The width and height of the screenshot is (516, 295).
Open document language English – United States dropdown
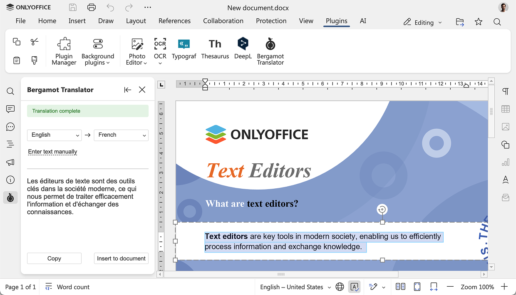295,287
